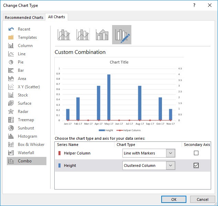
Task: Uncheck Secondary Axis for Height series
Action: click(196, 165)
